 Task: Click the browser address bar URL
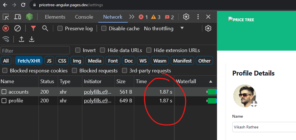click(x=71, y=5)
